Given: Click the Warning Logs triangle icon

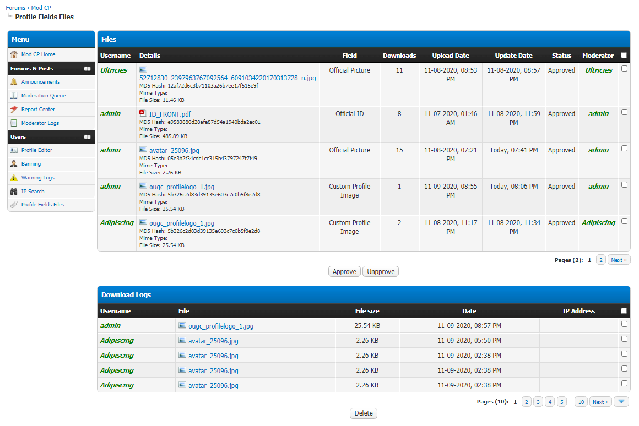Looking at the screenshot, I should click(x=14, y=178).
